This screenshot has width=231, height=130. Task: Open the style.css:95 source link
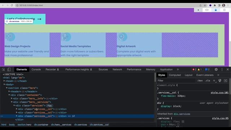(x=220, y=118)
